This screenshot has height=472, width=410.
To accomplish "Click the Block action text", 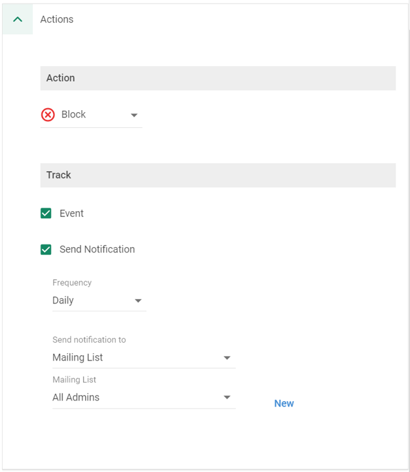I will pyautogui.click(x=74, y=114).
